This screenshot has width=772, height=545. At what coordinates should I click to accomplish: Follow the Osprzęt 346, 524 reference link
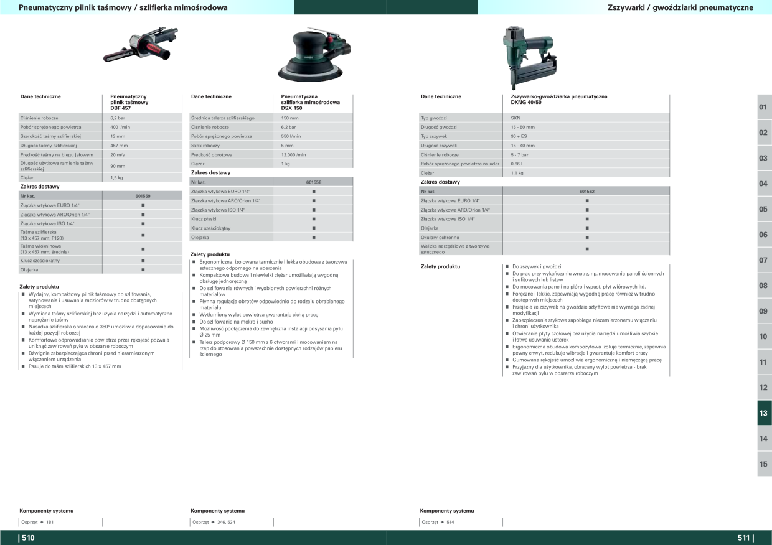click(x=214, y=522)
